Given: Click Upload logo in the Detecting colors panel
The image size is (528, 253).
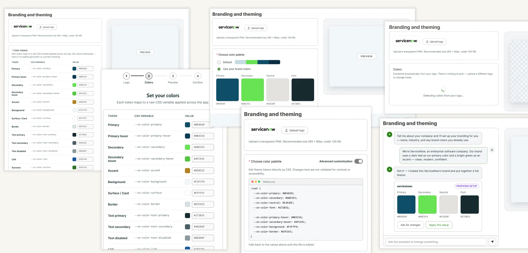Looking at the screenshot, I should (x=435, y=42).
